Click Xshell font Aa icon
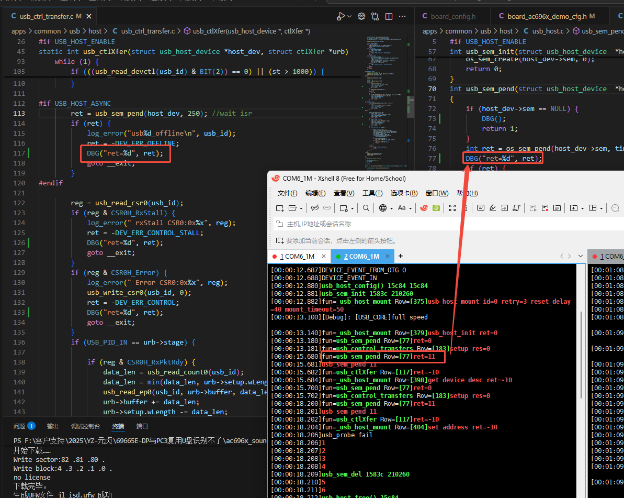 click(402, 208)
